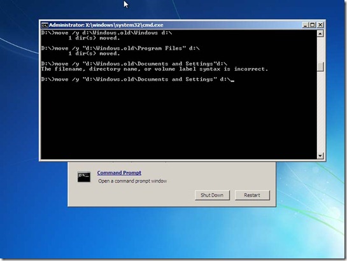Click the scrollbar track below the thumb
Viewport: 347px width, 261px height.
pyautogui.click(x=320, y=111)
